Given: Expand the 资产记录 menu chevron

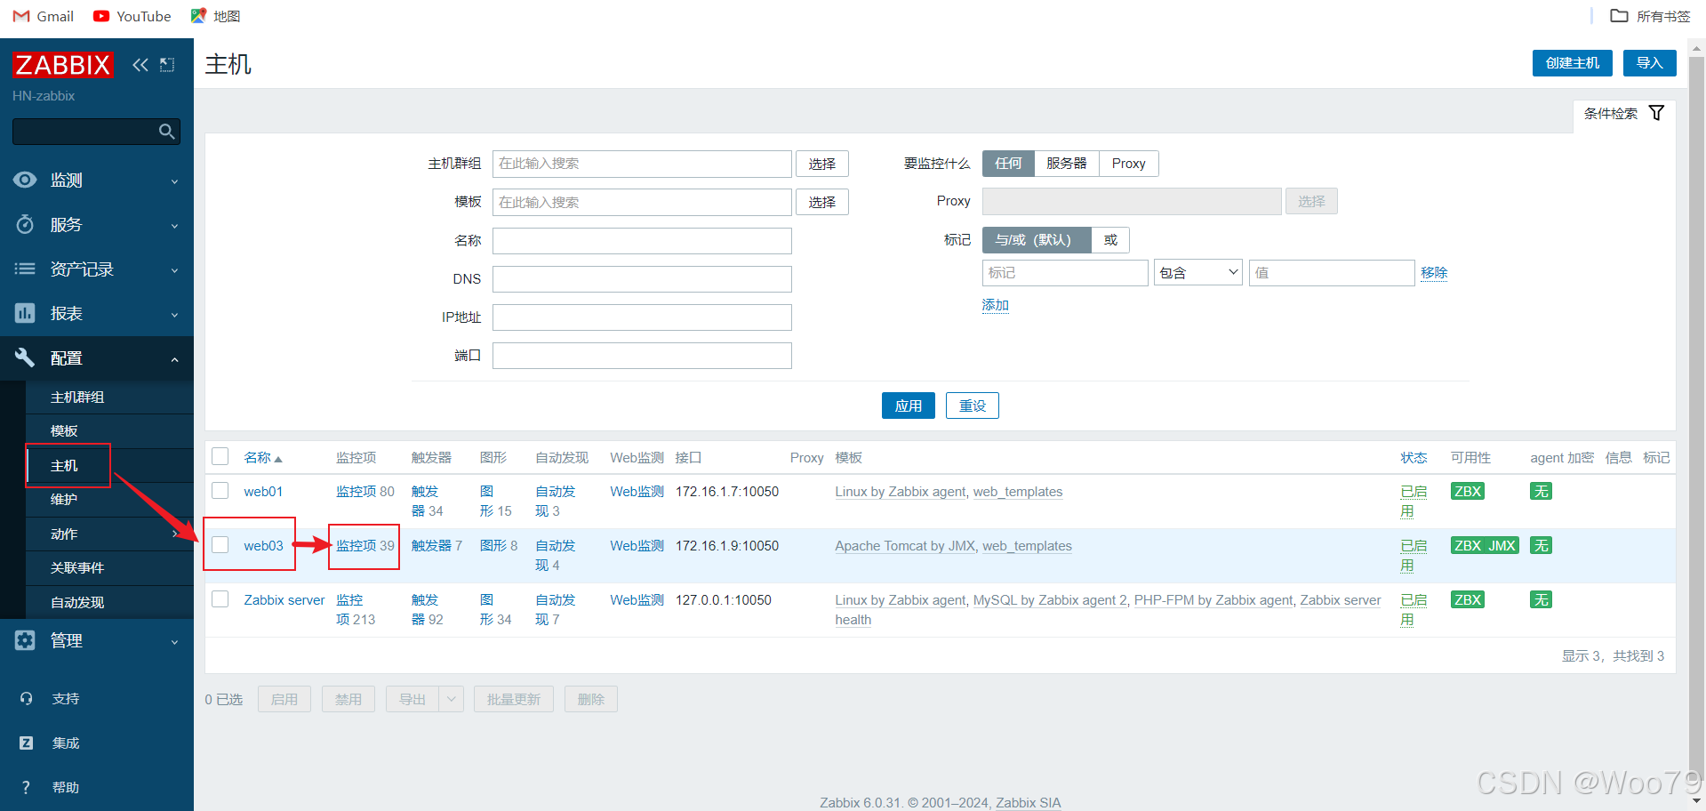Looking at the screenshot, I should click(x=174, y=270).
